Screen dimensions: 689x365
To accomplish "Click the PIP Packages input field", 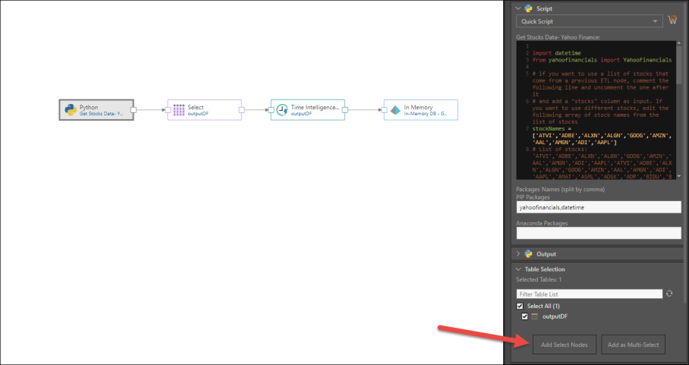I will point(599,207).
